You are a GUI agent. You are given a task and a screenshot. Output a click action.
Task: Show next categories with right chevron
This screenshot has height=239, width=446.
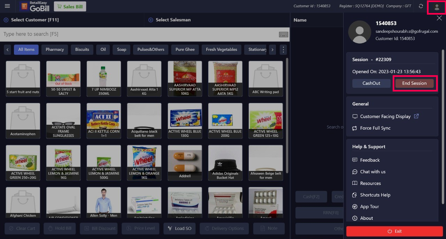tap(272, 49)
